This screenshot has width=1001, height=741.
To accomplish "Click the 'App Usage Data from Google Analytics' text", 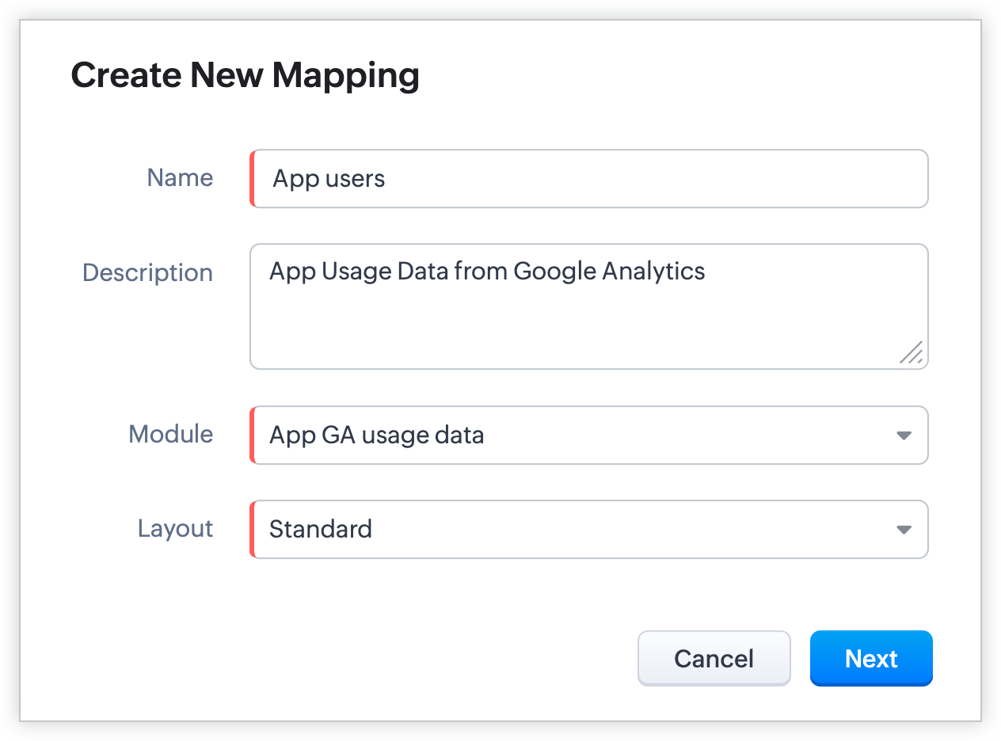I will [487, 272].
